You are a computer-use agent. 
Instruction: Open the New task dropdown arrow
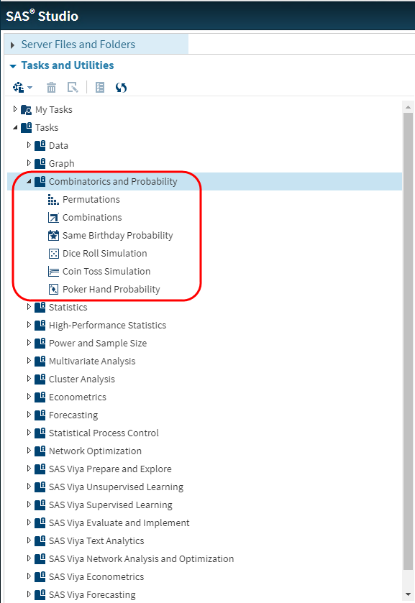(29, 88)
